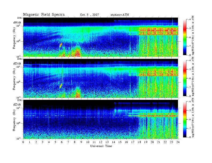Click the time axis tick "3"
Screen dimensions: 212x163
pyautogui.click(x=43, y=142)
